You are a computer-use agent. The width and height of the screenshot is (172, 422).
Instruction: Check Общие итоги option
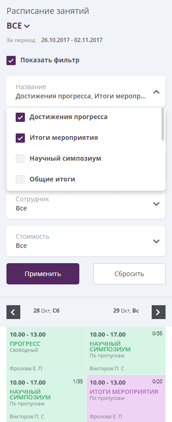[x=20, y=180]
